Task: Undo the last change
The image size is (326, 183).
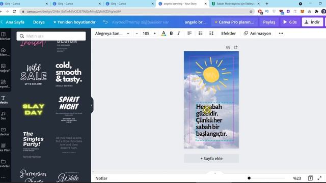Action: [x=105, y=22]
